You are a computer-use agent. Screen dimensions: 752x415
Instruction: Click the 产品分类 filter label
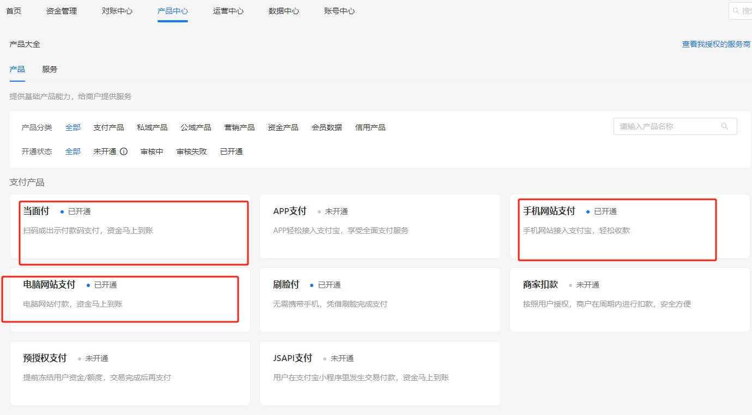[x=37, y=127]
